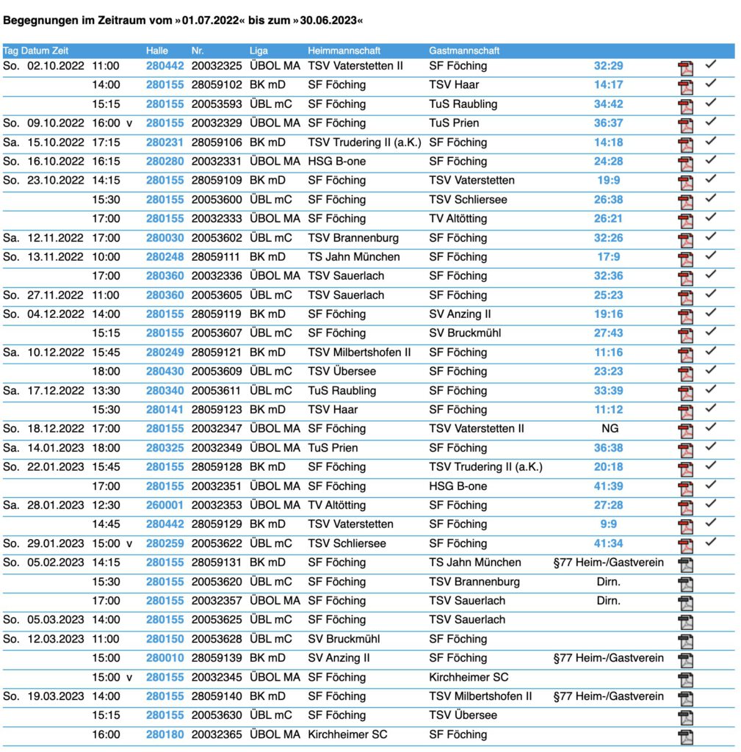The height and width of the screenshot is (752, 741).
Task: Open hall link 280180 for Kirchheimer SC
Action: pyautogui.click(x=165, y=734)
